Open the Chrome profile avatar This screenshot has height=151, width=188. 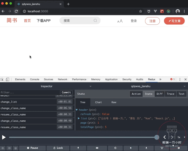point(178,11)
